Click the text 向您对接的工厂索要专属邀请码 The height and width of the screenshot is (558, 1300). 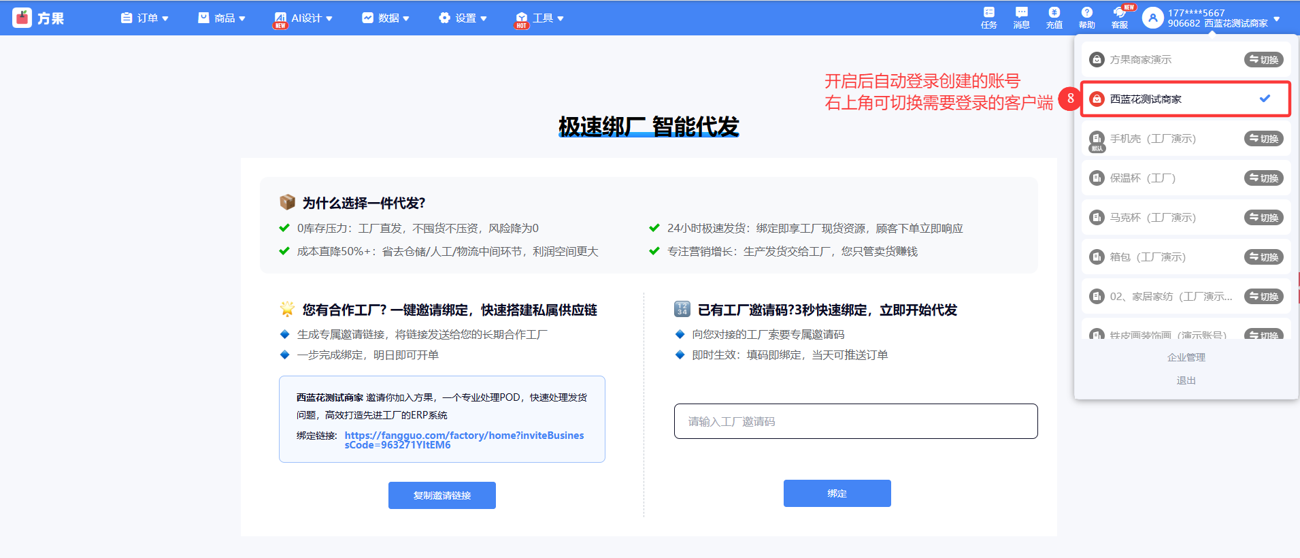tap(768, 335)
